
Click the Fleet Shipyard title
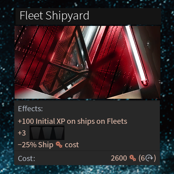pos(54,16)
